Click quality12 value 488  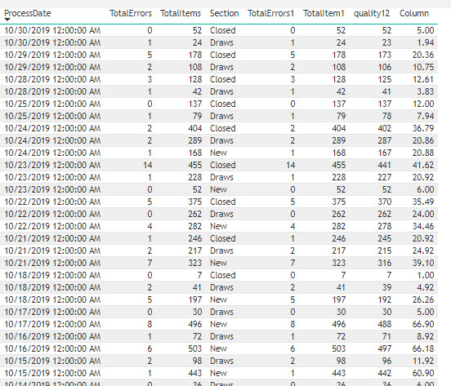pos(385,324)
